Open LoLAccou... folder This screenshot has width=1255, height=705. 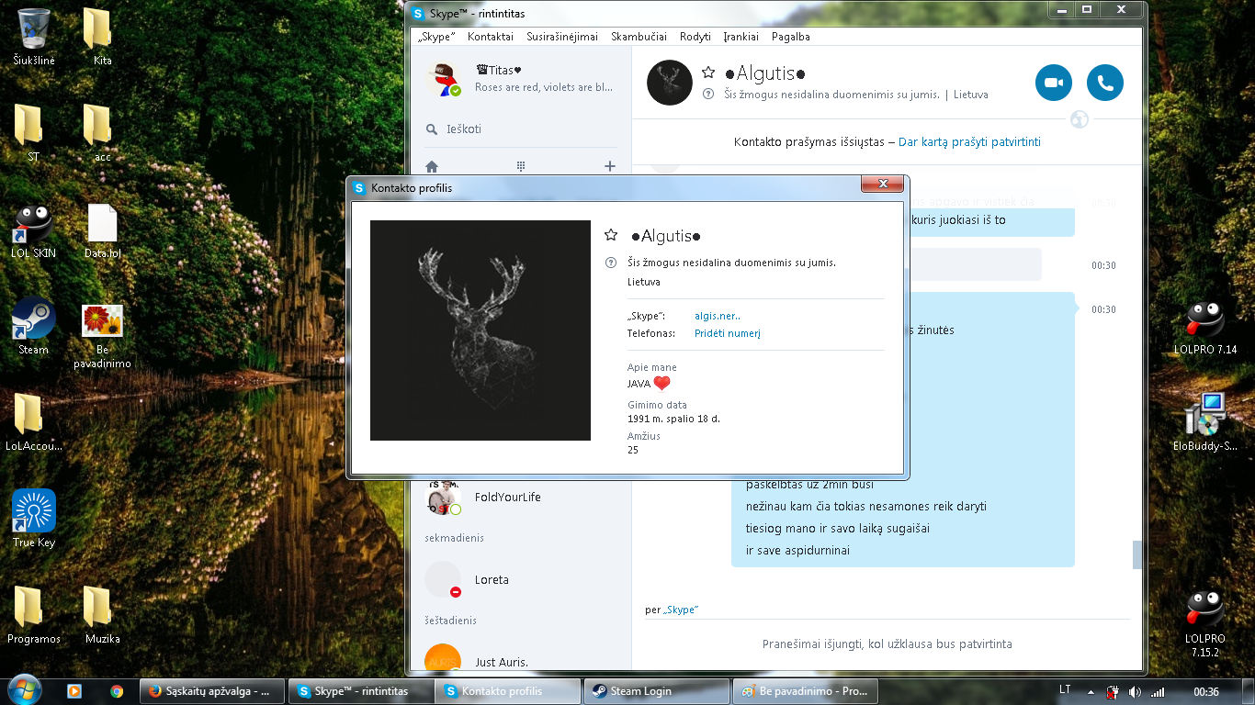33,423
